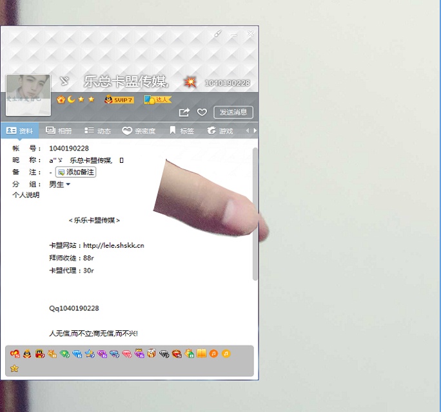Click the red heart badge in bottom bar

click(15, 353)
